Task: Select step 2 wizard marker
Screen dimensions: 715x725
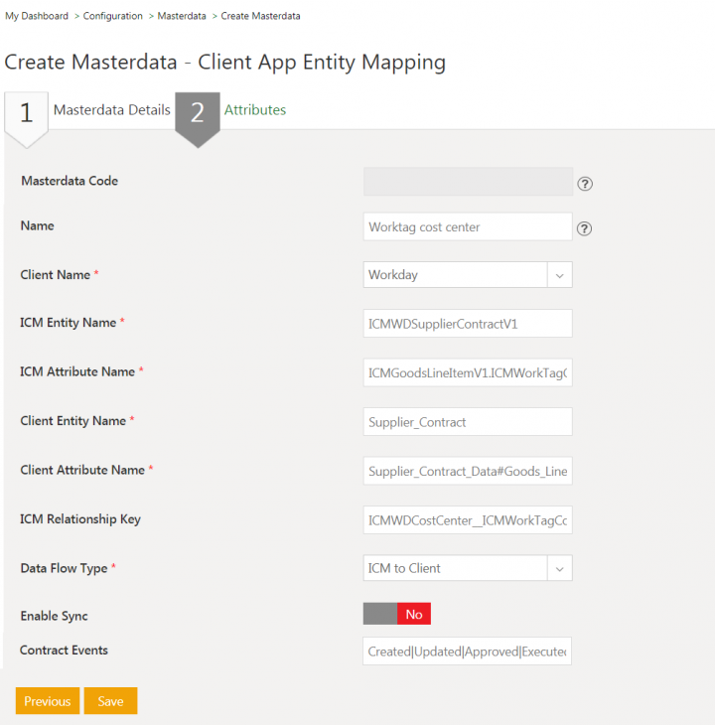Action: click(197, 114)
